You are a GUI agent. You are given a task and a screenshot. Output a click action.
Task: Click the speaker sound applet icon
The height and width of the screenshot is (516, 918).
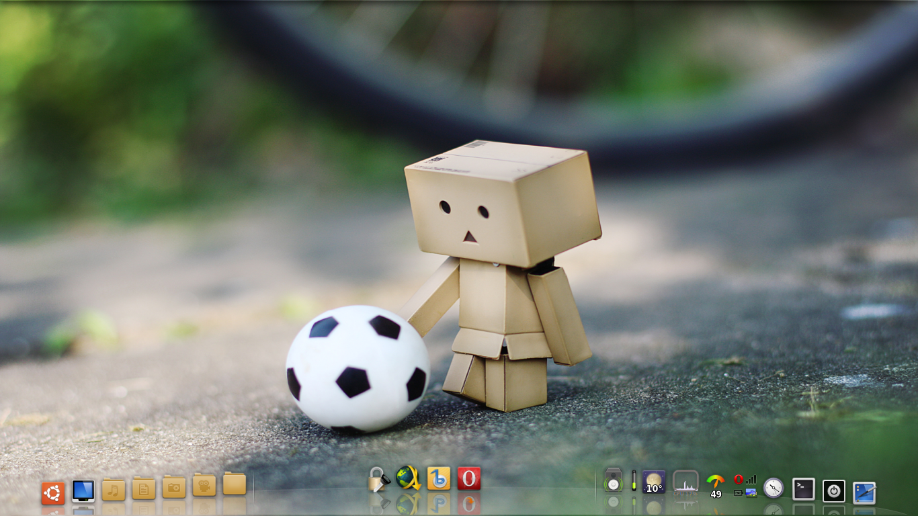tap(614, 480)
